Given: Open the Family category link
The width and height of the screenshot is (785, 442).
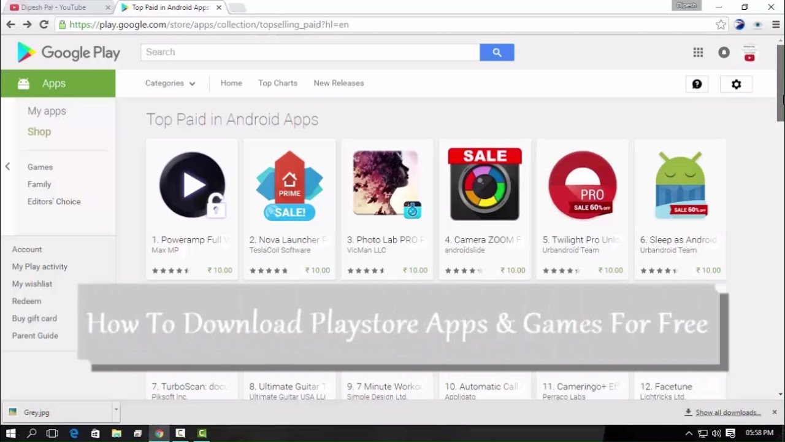Looking at the screenshot, I should pyautogui.click(x=39, y=184).
